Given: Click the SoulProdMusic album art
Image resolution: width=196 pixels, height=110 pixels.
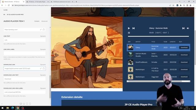Looking at the screenshot, I should pos(130,62).
